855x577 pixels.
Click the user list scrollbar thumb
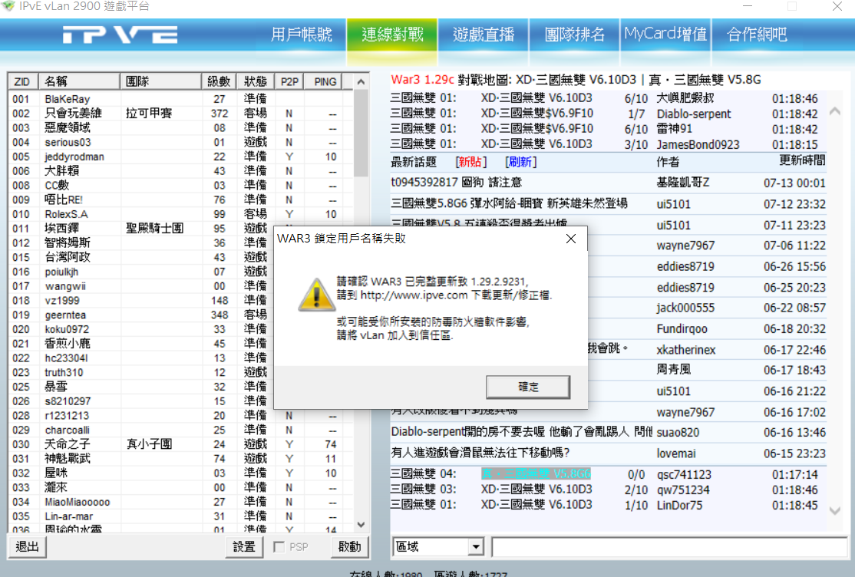coord(361,133)
